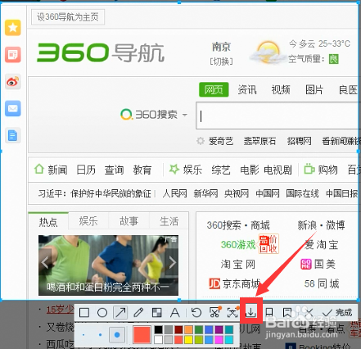
Task: Select the arrow drawing tool
Action: tap(120, 312)
